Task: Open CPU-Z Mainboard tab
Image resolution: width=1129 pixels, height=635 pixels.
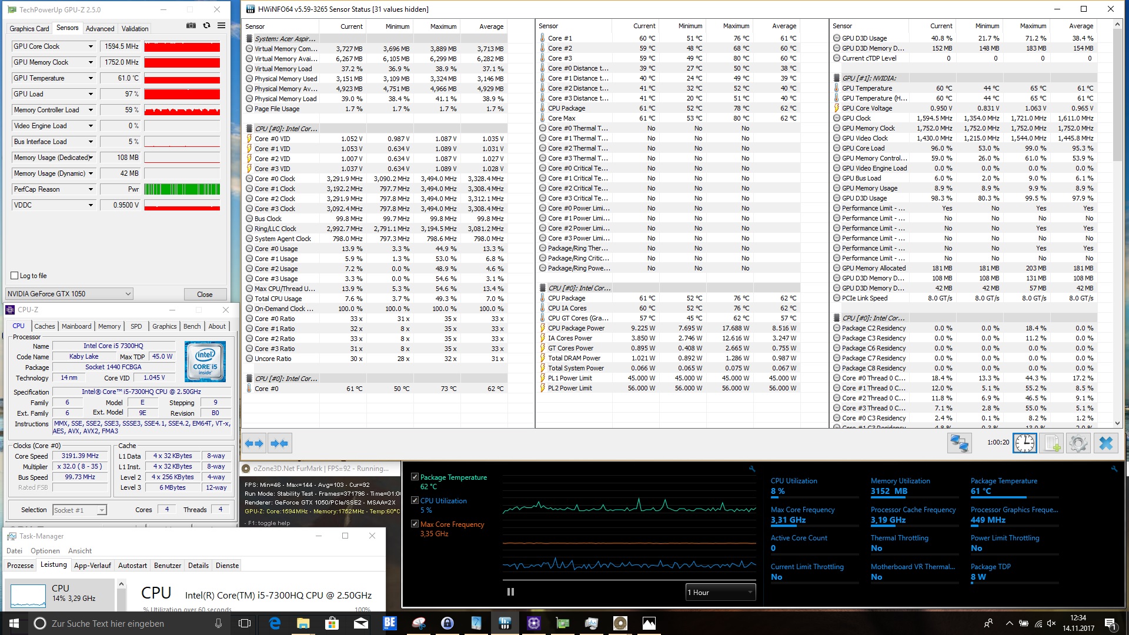Action: [76, 326]
